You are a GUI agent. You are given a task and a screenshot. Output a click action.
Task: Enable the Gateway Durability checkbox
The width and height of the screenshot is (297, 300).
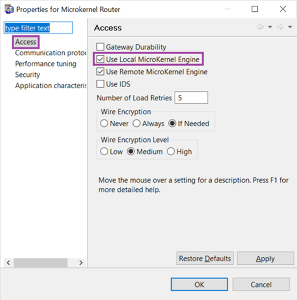point(101,47)
